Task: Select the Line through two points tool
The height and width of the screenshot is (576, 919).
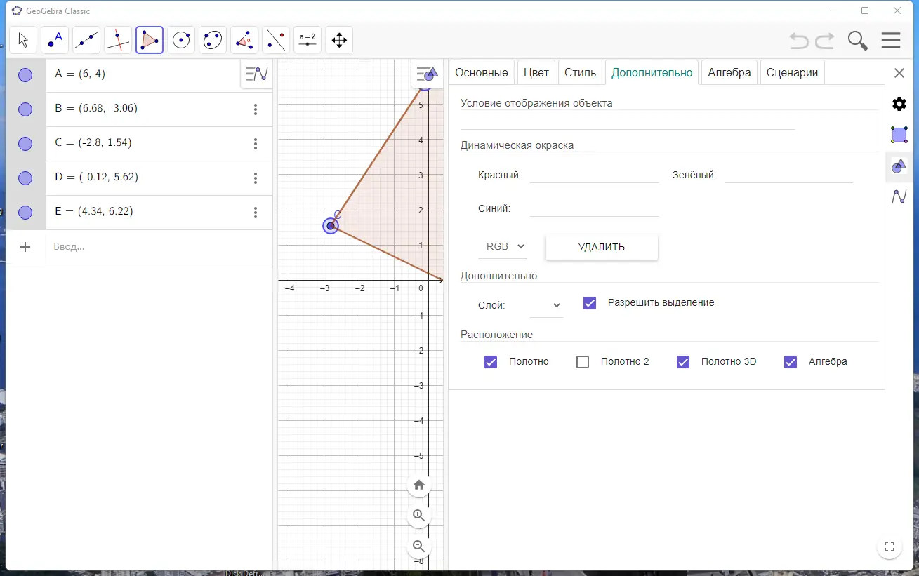Action: (86, 40)
